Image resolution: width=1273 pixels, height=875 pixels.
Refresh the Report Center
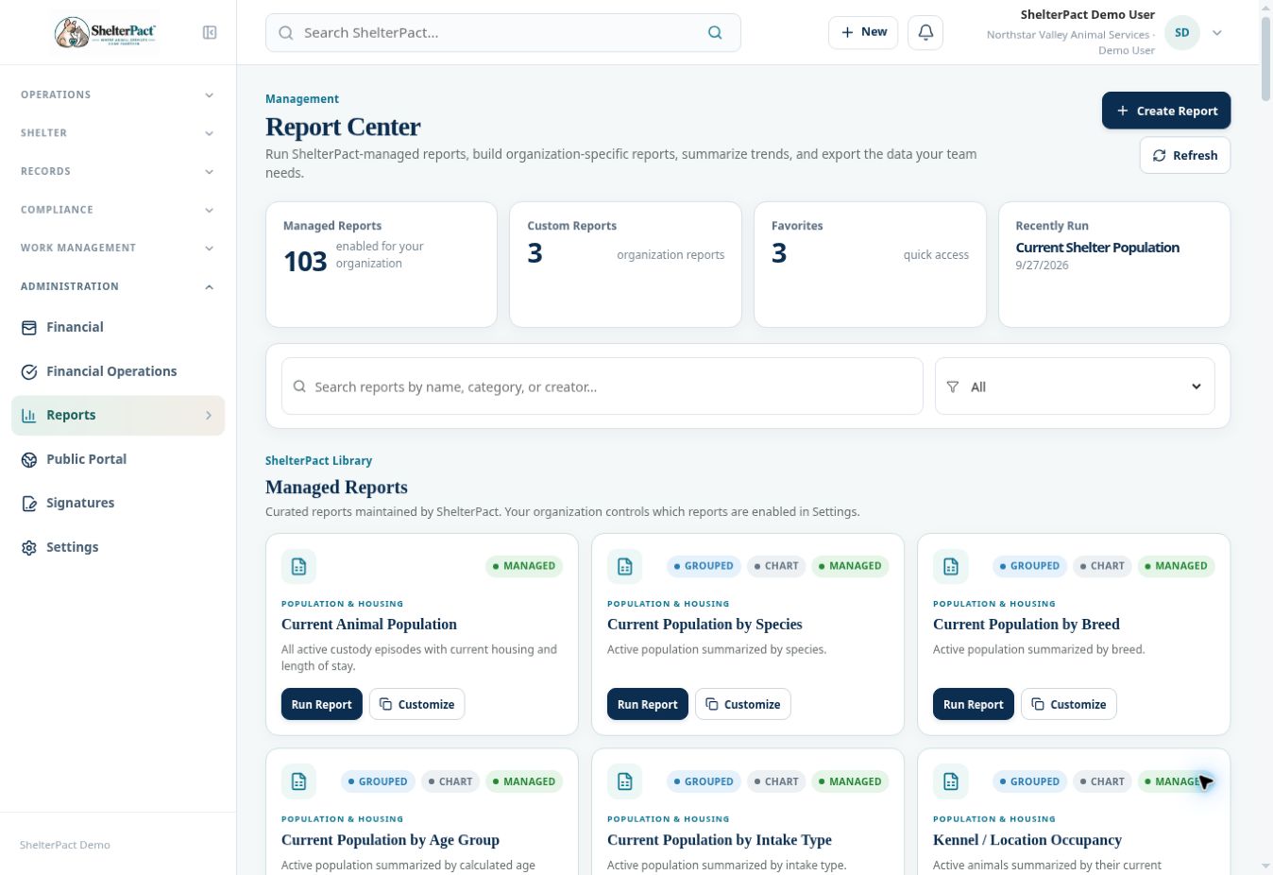(1185, 156)
